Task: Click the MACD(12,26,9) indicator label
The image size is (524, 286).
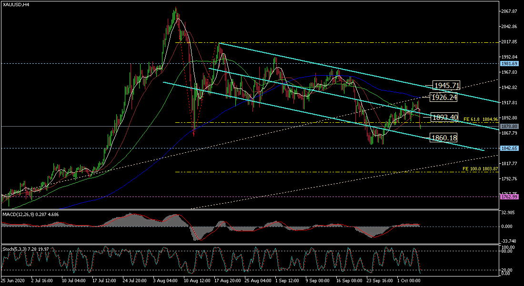Action: (30, 215)
